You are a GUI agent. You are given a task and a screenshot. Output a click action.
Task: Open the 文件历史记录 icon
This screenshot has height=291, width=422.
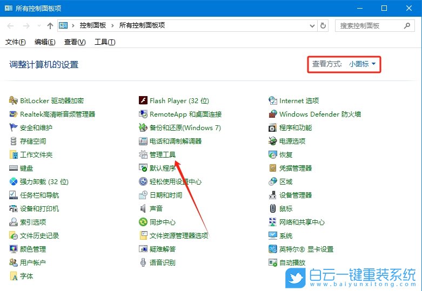(13, 235)
